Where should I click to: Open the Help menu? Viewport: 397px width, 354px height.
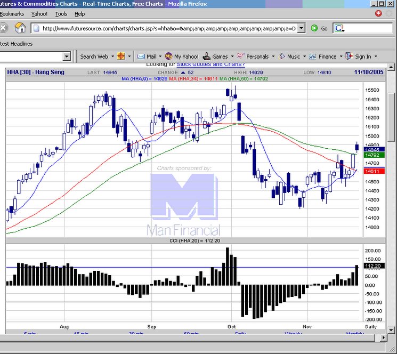tap(79, 14)
